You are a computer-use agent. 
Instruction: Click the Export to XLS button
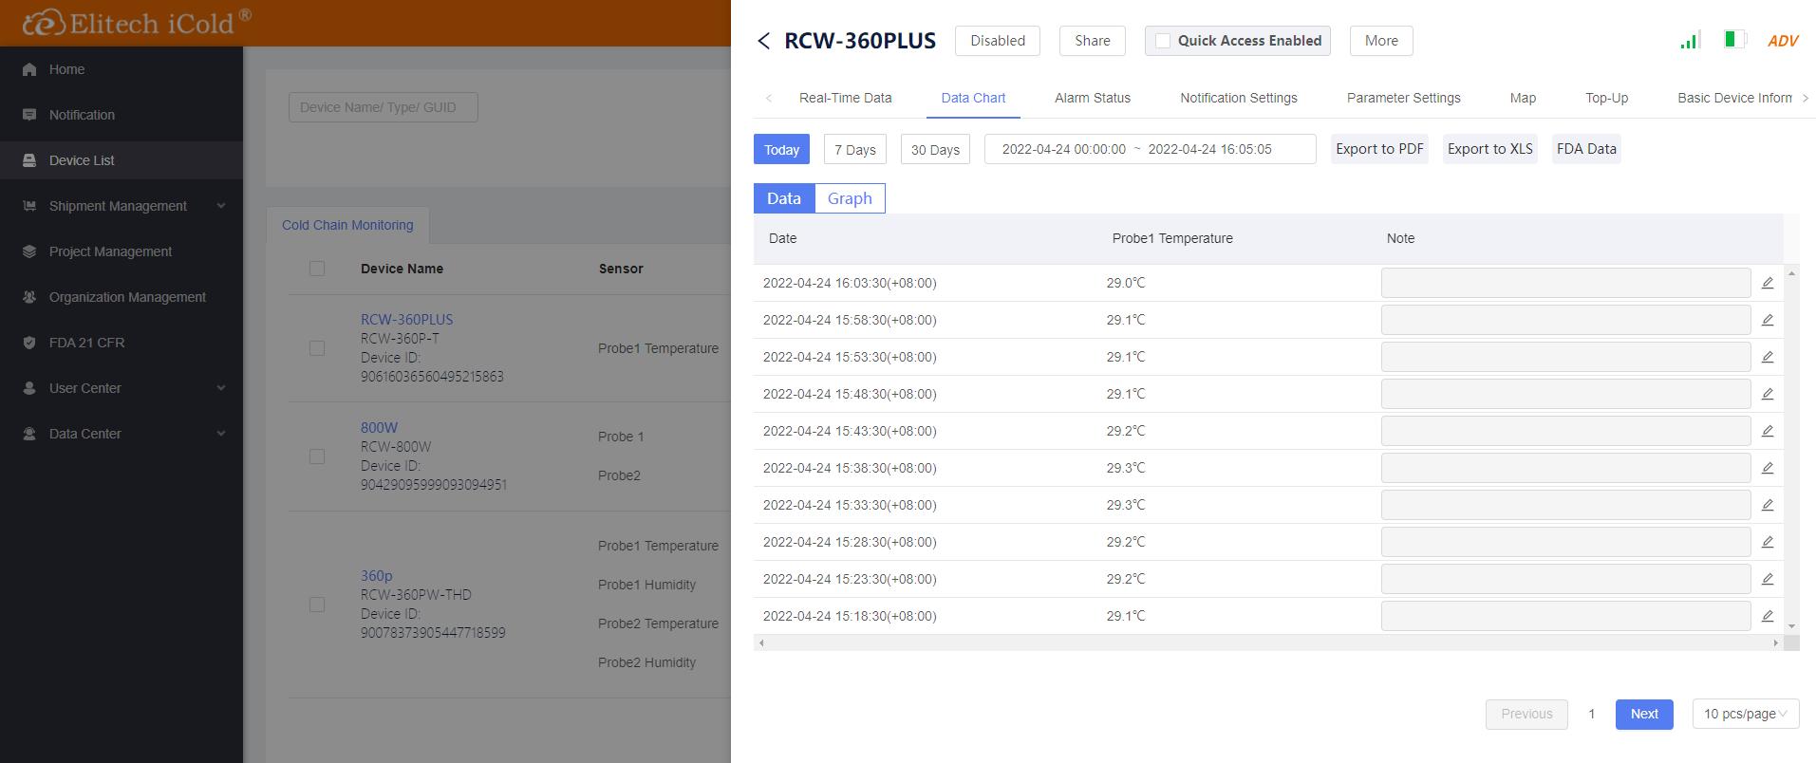[1490, 149]
